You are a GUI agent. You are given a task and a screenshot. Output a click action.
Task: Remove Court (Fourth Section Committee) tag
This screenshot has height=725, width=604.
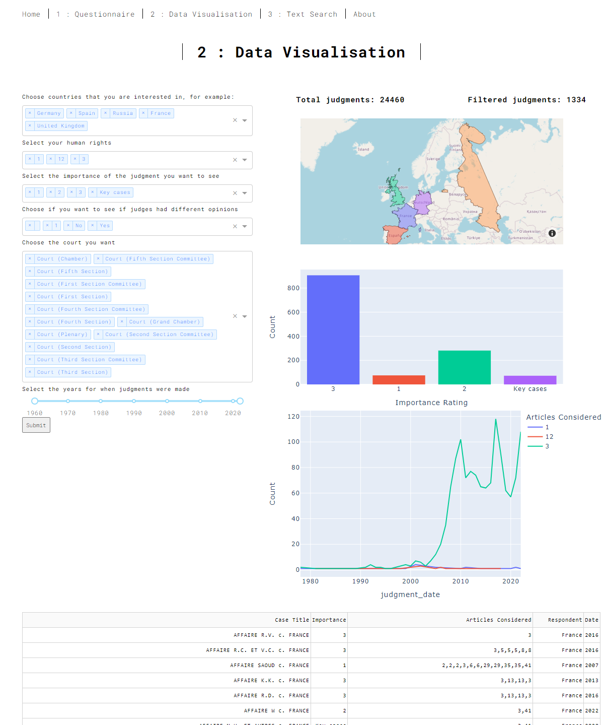[30, 309]
